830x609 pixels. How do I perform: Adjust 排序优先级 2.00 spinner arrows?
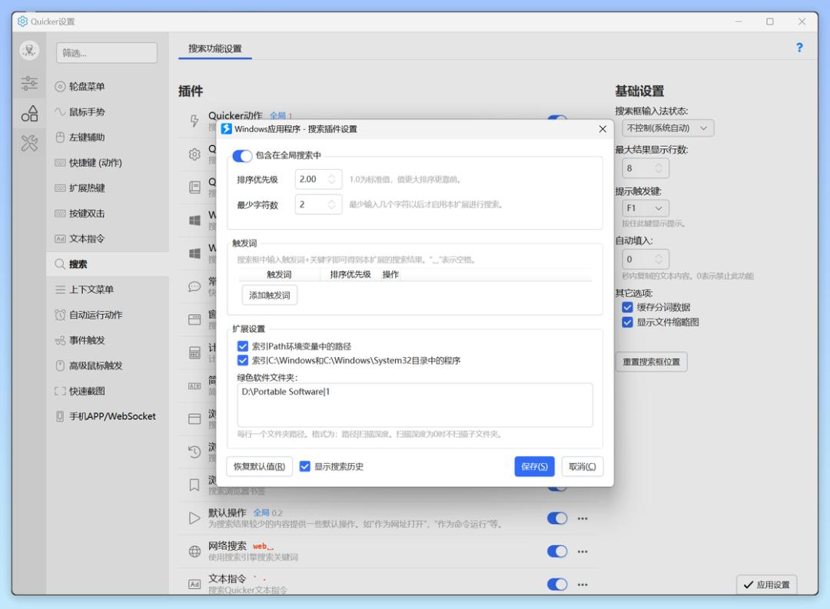(x=331, y=180)
